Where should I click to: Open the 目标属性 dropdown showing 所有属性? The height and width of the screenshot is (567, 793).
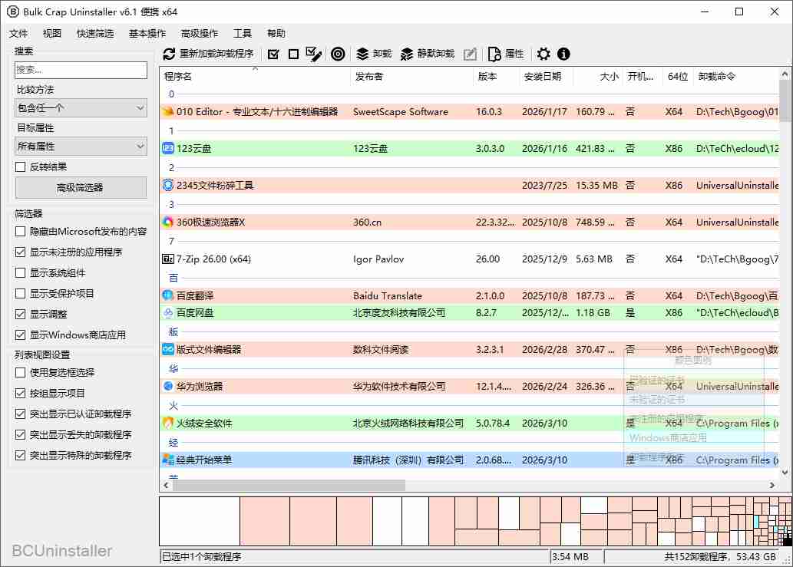81,146
